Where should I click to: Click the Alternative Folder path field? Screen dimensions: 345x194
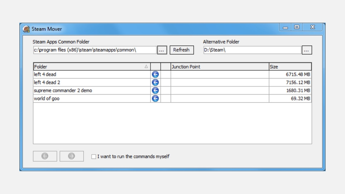point(252,50)
